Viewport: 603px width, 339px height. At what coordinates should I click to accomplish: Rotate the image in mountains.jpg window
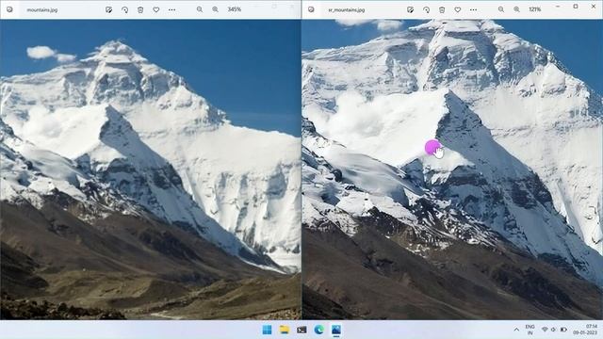tap(124, 9)
